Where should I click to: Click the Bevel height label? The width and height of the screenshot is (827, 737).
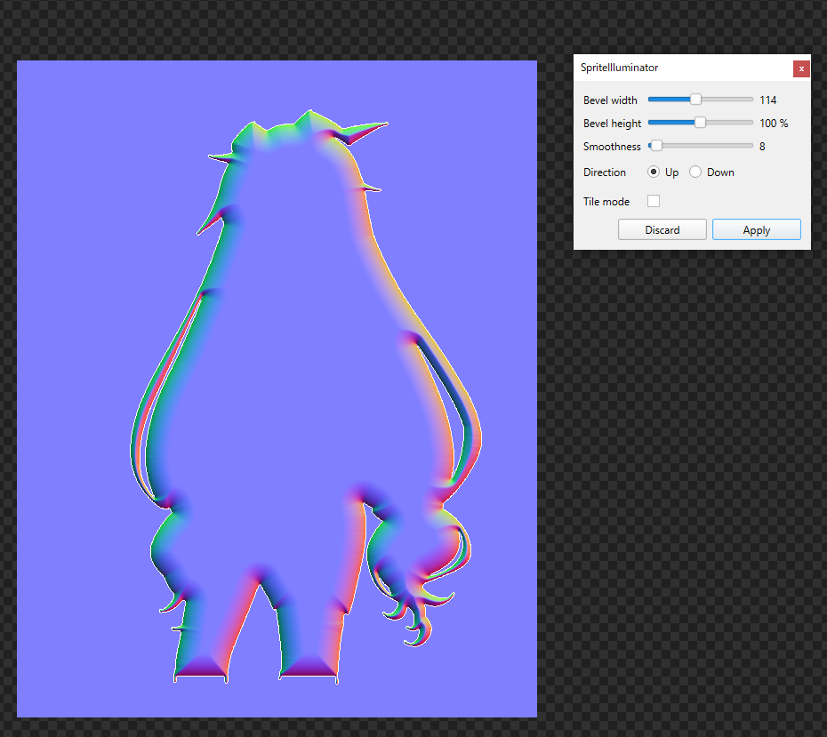coord(611,123)
